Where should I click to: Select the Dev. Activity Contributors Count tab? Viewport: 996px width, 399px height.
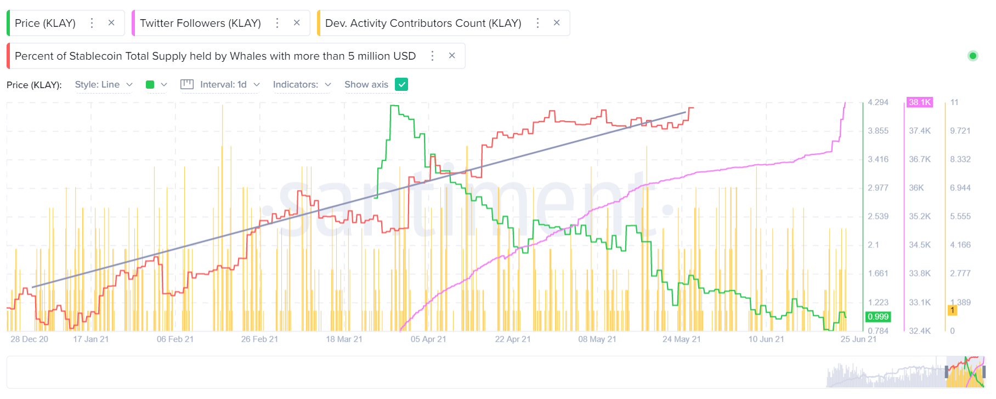(x=423, y=23)
